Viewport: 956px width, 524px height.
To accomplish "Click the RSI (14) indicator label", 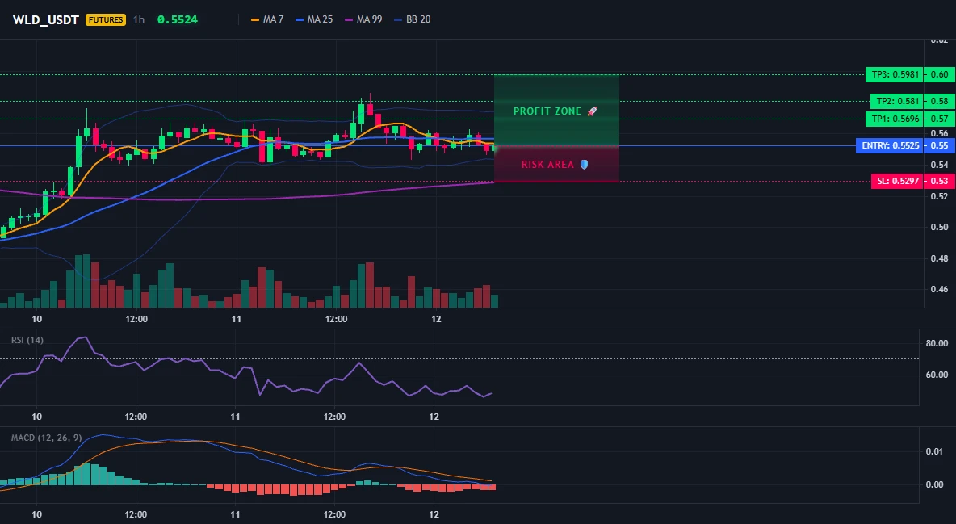I will coord(27,340).
